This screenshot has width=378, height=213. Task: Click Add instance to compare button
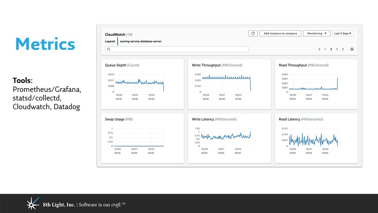pos(280,33)
